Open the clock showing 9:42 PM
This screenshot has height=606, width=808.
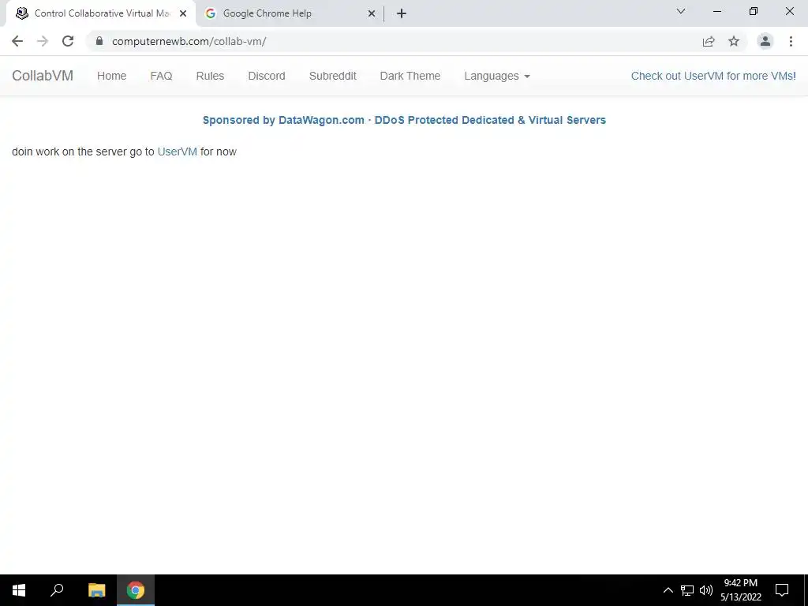click(740, 590)
